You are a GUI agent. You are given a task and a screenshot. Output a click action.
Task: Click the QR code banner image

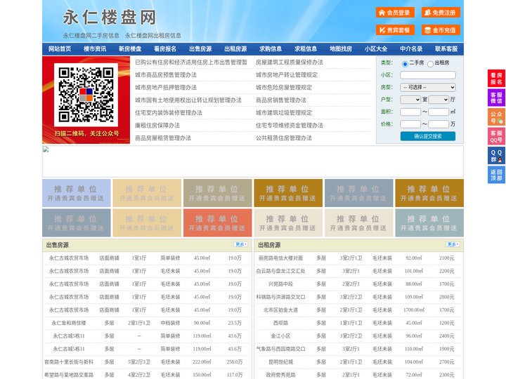click(86, 100)
